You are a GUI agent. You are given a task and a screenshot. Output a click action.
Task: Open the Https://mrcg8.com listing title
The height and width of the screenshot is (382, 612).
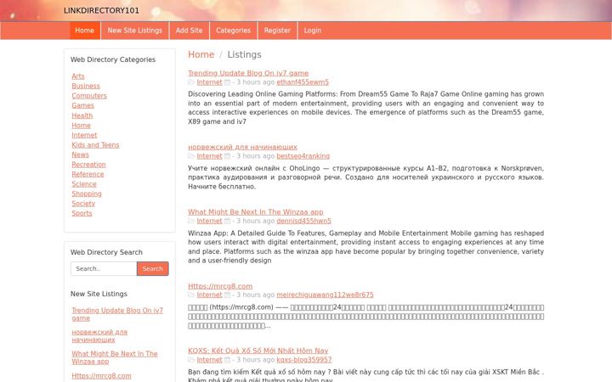coord(220,286)
